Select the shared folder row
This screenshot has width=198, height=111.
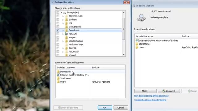tap(72, 55)
